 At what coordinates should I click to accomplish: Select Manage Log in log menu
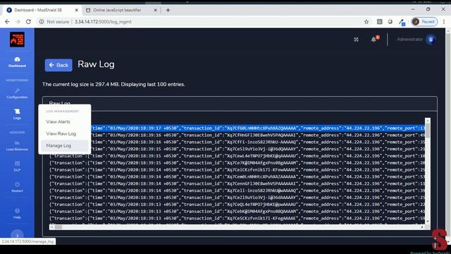64,146
